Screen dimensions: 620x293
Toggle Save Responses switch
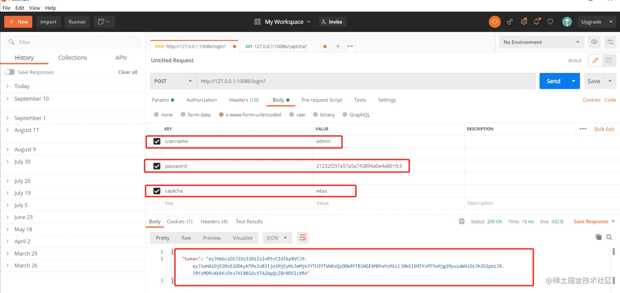[x=9, y=72]
